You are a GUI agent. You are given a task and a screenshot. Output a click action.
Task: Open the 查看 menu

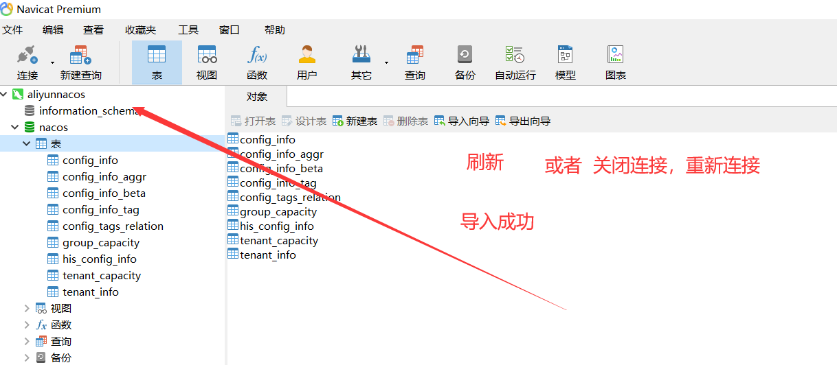click(x=93, y=30)
